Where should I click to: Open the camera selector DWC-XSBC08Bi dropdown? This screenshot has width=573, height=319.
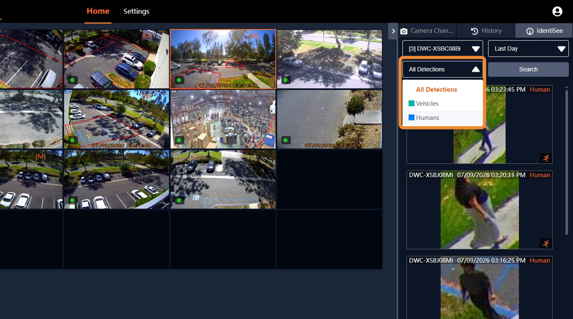pyautogui.click(x=443, y=48)
